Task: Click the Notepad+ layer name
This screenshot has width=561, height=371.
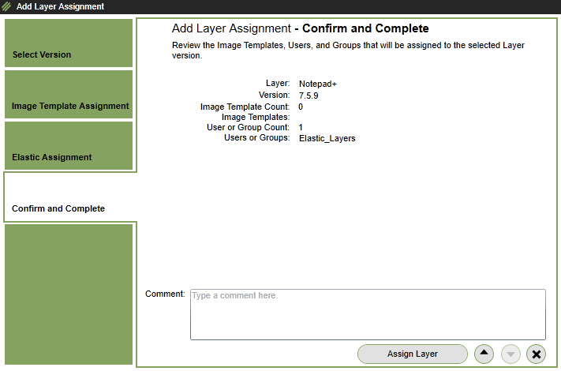Action: pos(318,84)
